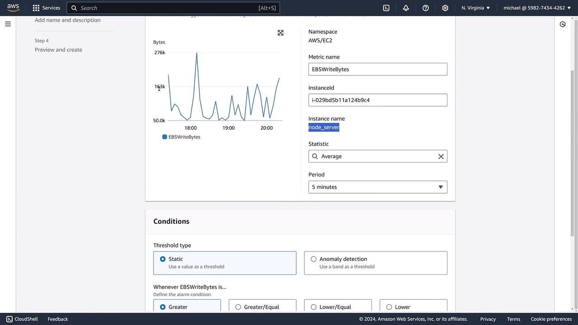Viewport: 578px width, 325px height.
Task: Open the help question mark icon
Action: point(425,8)
